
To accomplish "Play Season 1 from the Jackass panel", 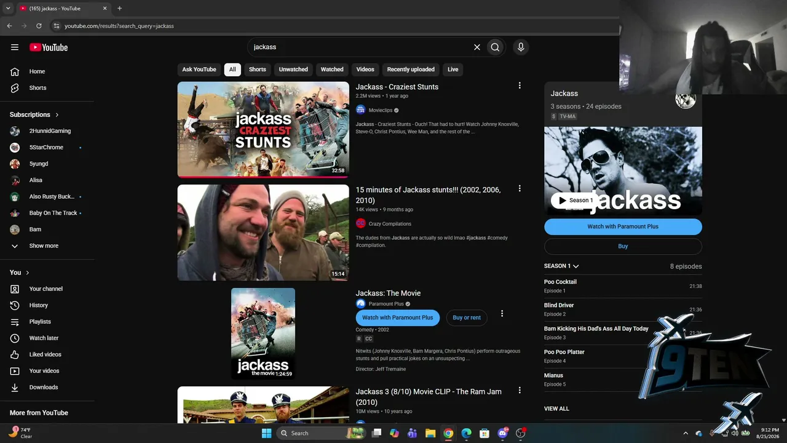I will [x=575, y=200].
